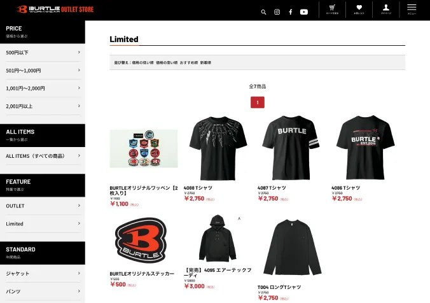Open the ジャケット category in sidebar

tap(43, 273)
